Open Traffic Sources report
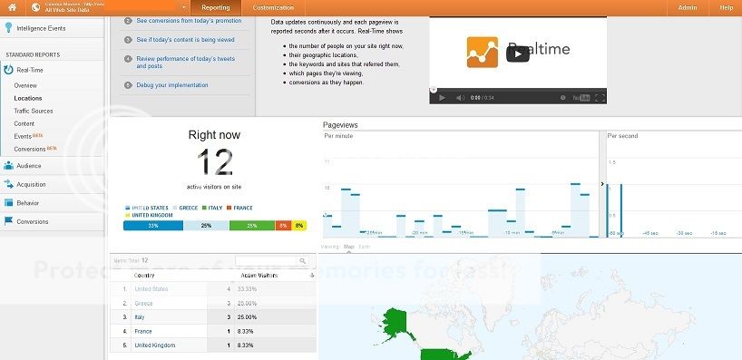 pyautogui.click(x=34, y=111)
